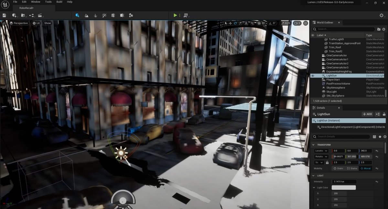Close the World Outliner tab
The width and height of the screenshot is (388, 209).
coord(339,23)
